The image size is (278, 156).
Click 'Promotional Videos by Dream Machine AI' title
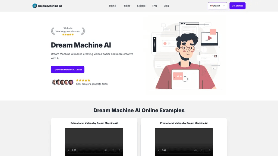pos(184,123)
